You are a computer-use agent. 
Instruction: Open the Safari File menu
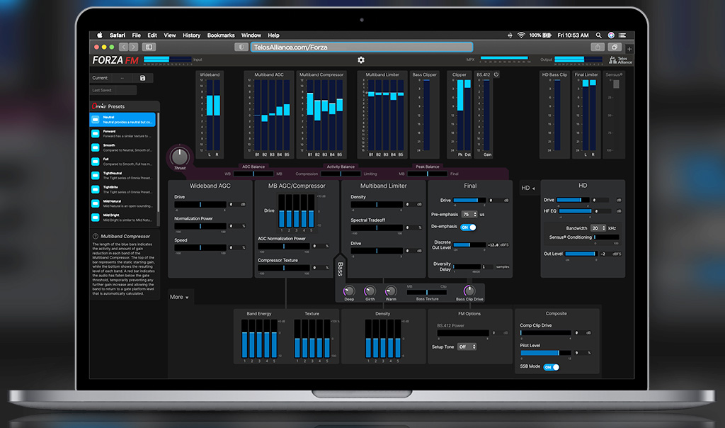tap(137, 35)
